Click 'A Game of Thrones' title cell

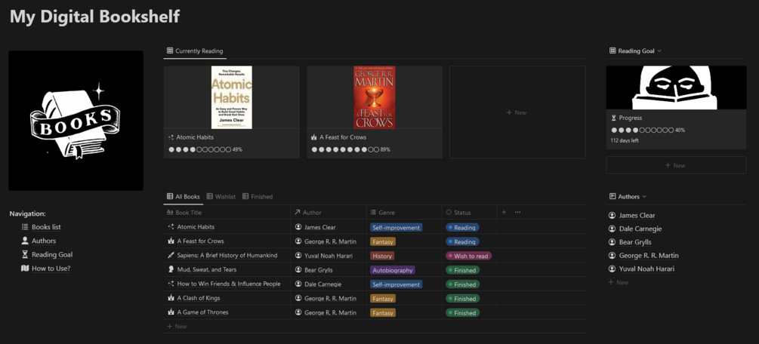[x=202, y=312]
